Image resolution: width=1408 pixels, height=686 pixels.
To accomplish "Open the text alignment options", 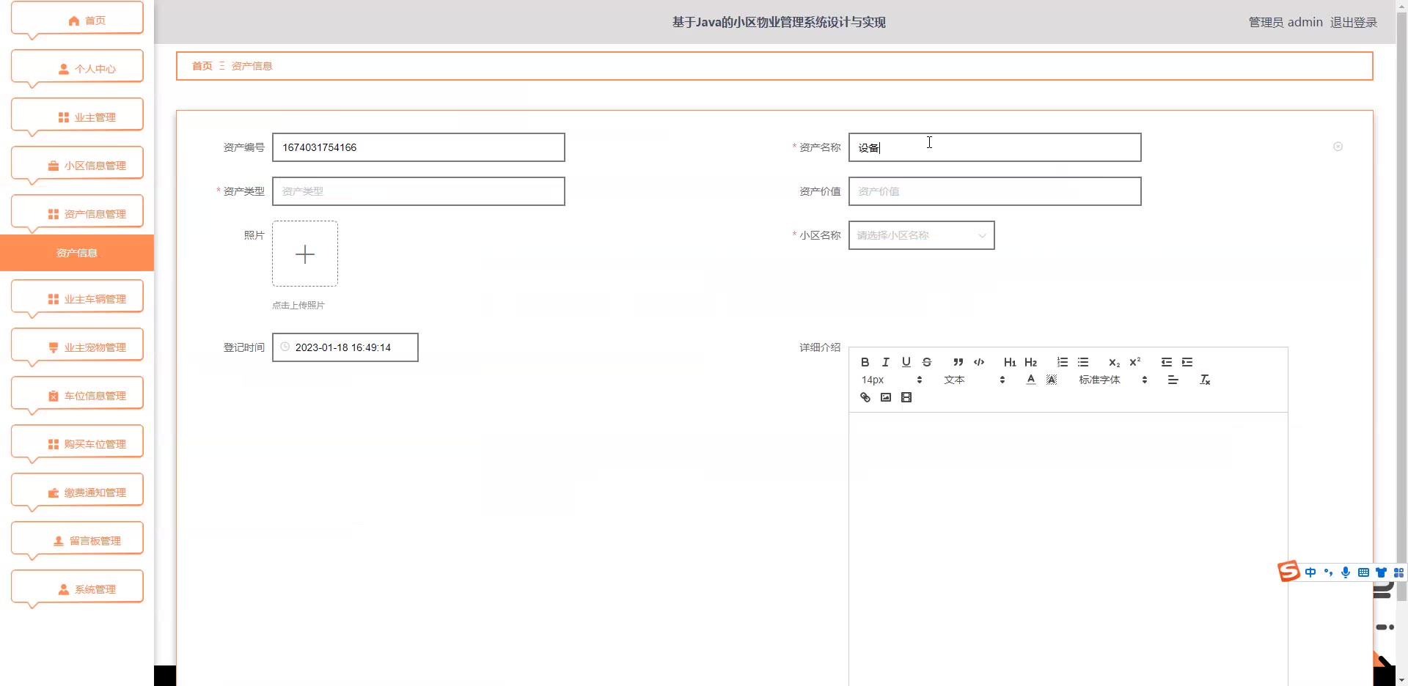I will 1173,380.
